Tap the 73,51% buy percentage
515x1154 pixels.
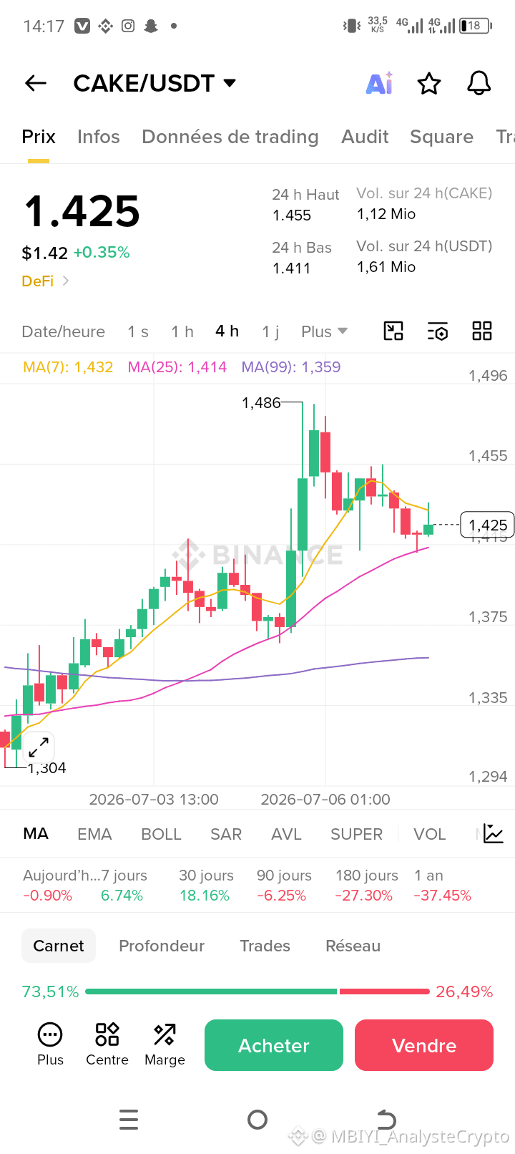(x=50, y=991)
